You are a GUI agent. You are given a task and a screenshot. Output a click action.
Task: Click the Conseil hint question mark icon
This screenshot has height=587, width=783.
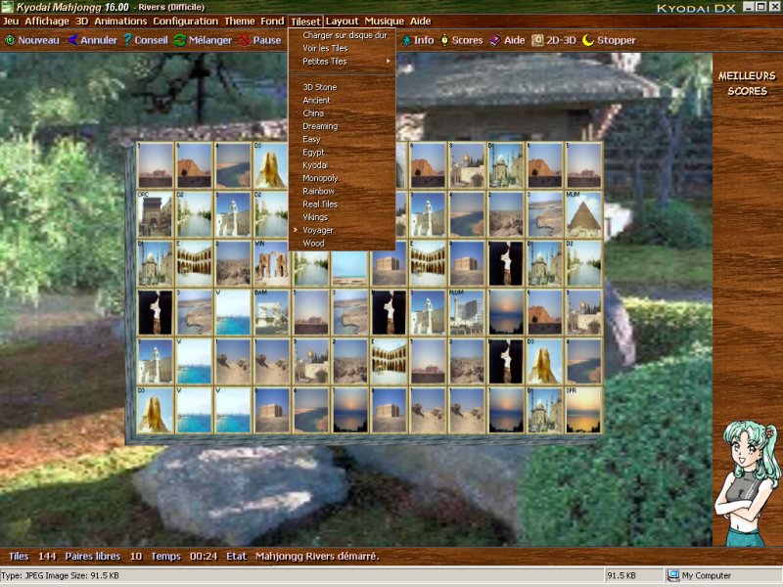(128, 40)
